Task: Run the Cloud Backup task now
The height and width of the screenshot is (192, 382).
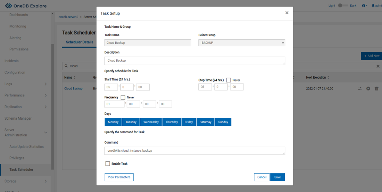Action: click(368, 89)
